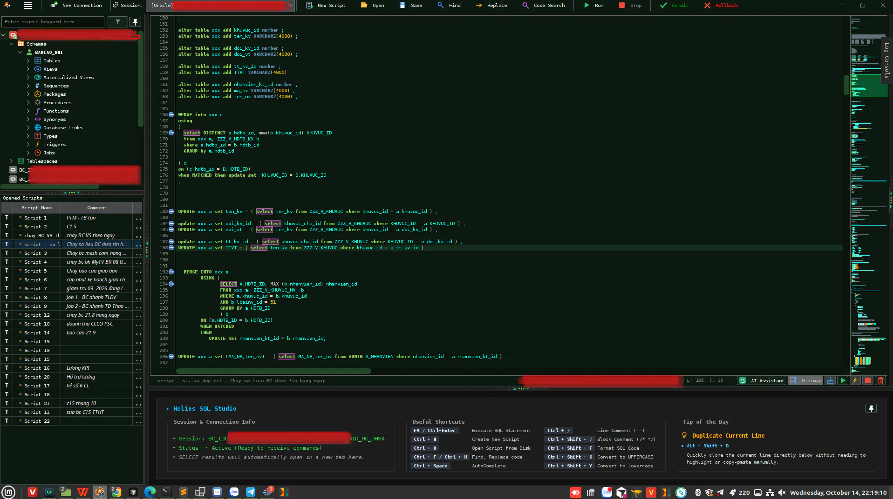The image size is (893, 499).
Task: Rollback the transaction
Action: pos(721,6)
